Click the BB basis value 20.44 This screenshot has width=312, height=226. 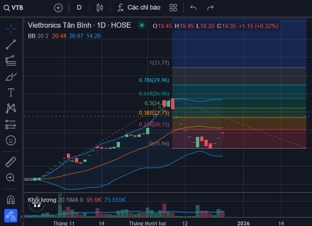pyautogui.click(x=59, y=36)
